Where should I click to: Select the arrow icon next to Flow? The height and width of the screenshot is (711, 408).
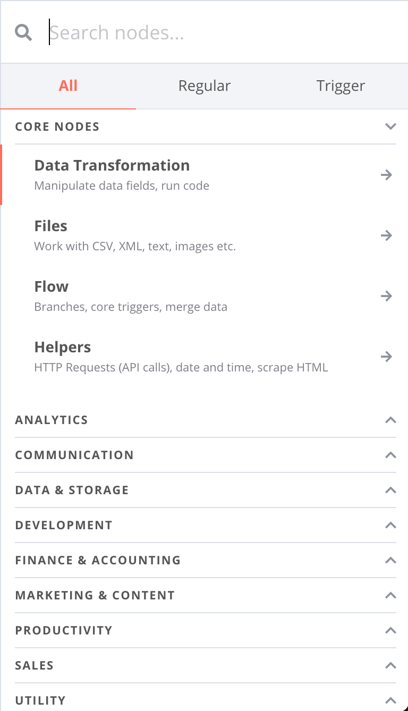387,296
